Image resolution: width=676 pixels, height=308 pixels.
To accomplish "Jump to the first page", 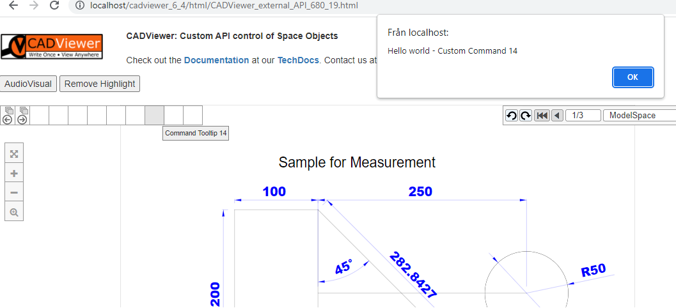I will click(542, 116).
